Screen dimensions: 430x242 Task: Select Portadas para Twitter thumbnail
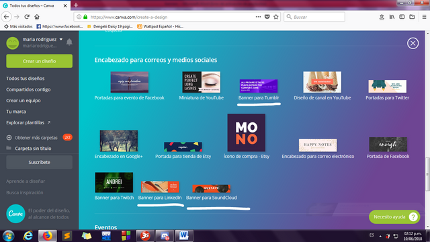[387, 86]
